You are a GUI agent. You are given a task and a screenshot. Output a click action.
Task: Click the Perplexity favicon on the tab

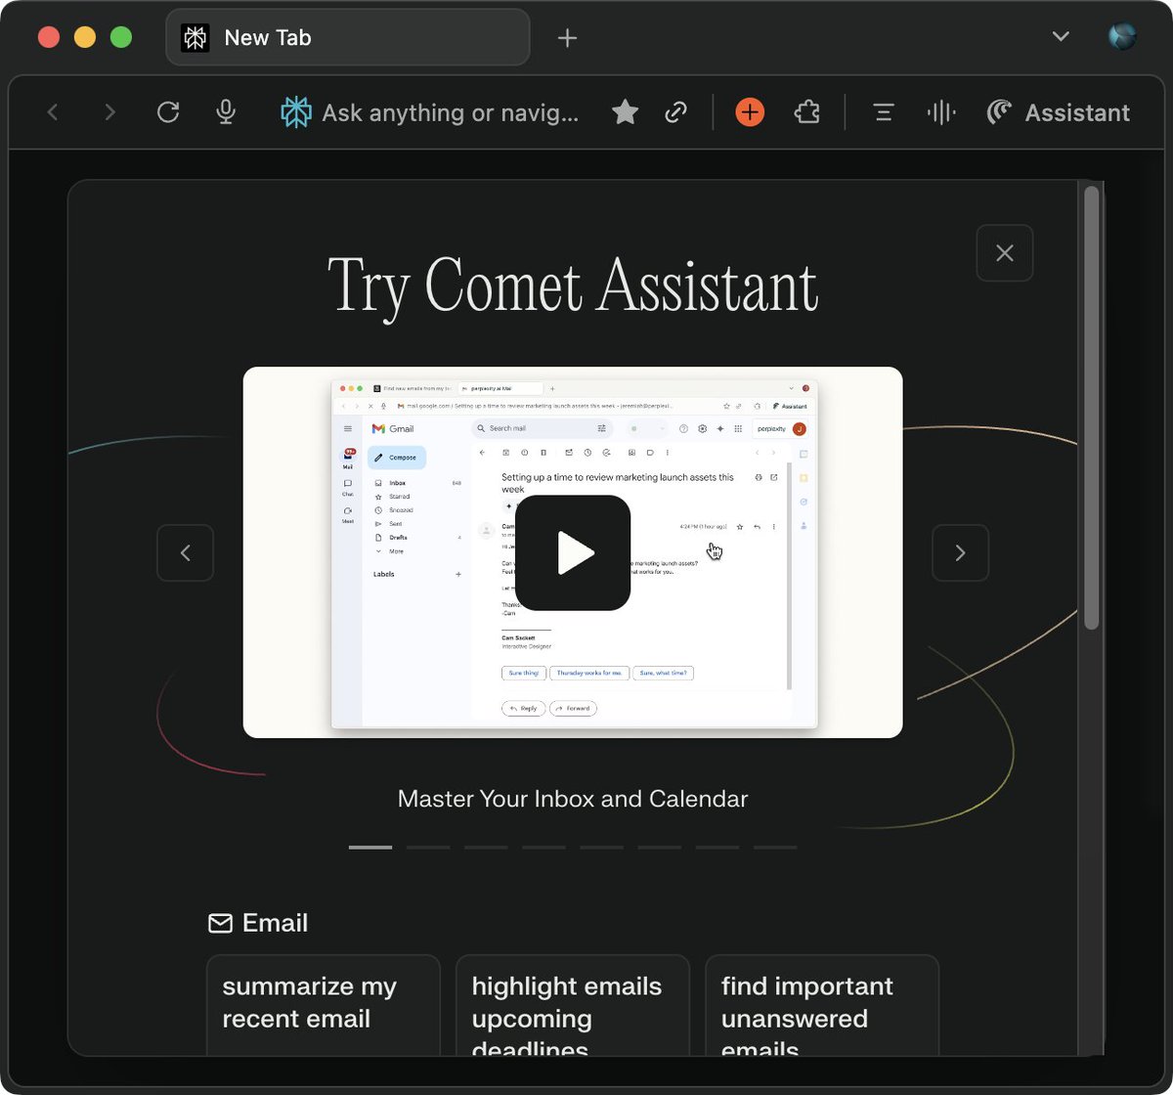click(x=195, y=38)
